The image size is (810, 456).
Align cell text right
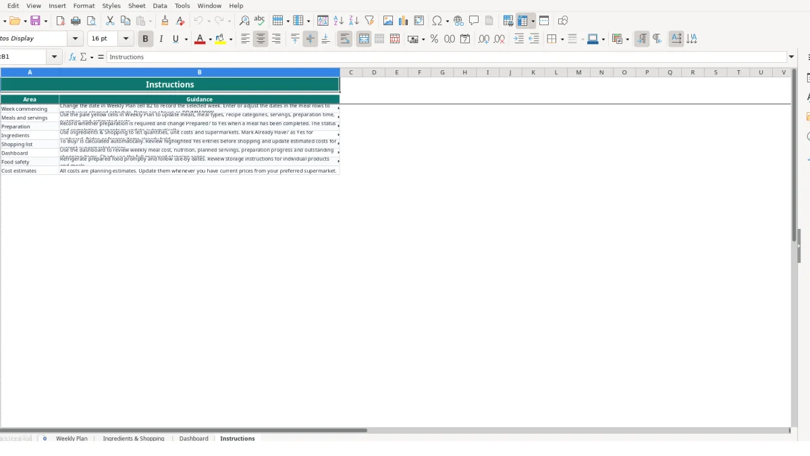click(x=276, y=39)
